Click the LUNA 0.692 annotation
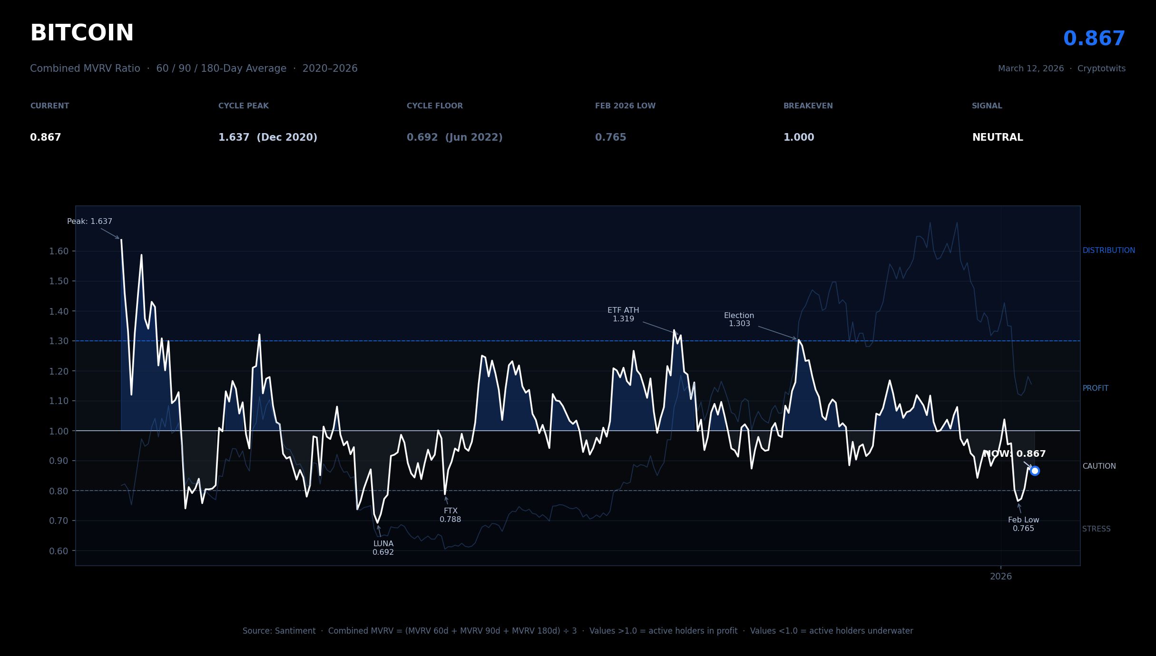 point(383,548)
